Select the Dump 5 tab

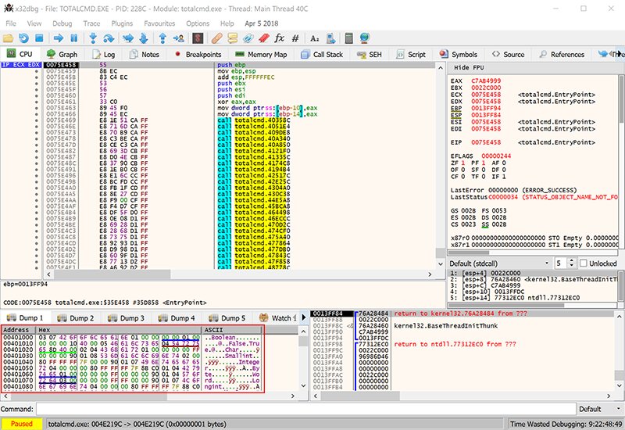(227, 318)
